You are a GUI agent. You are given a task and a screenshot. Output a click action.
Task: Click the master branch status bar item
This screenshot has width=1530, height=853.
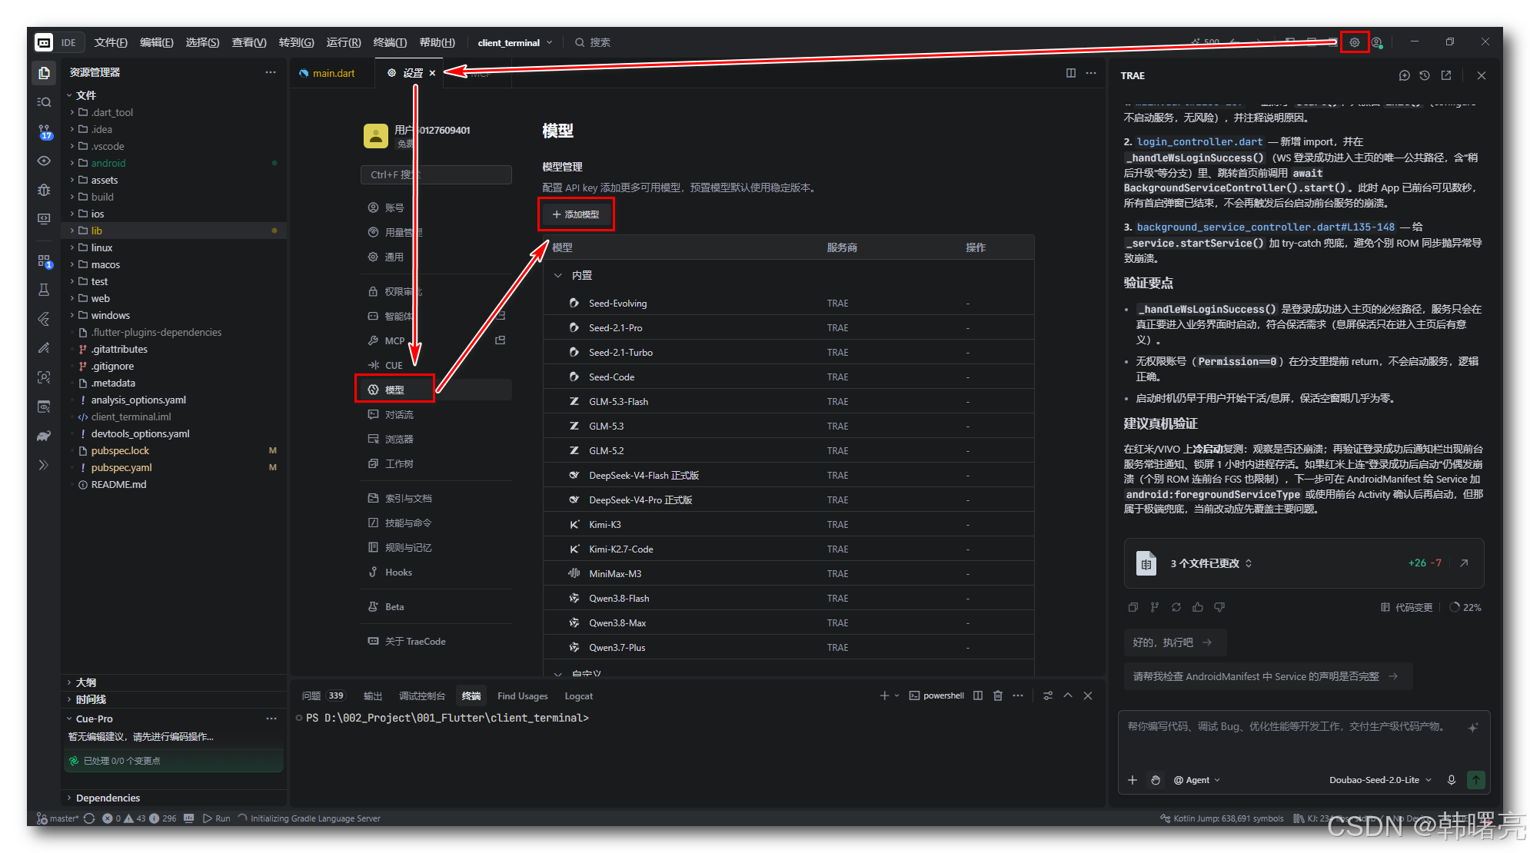[58, 818]
